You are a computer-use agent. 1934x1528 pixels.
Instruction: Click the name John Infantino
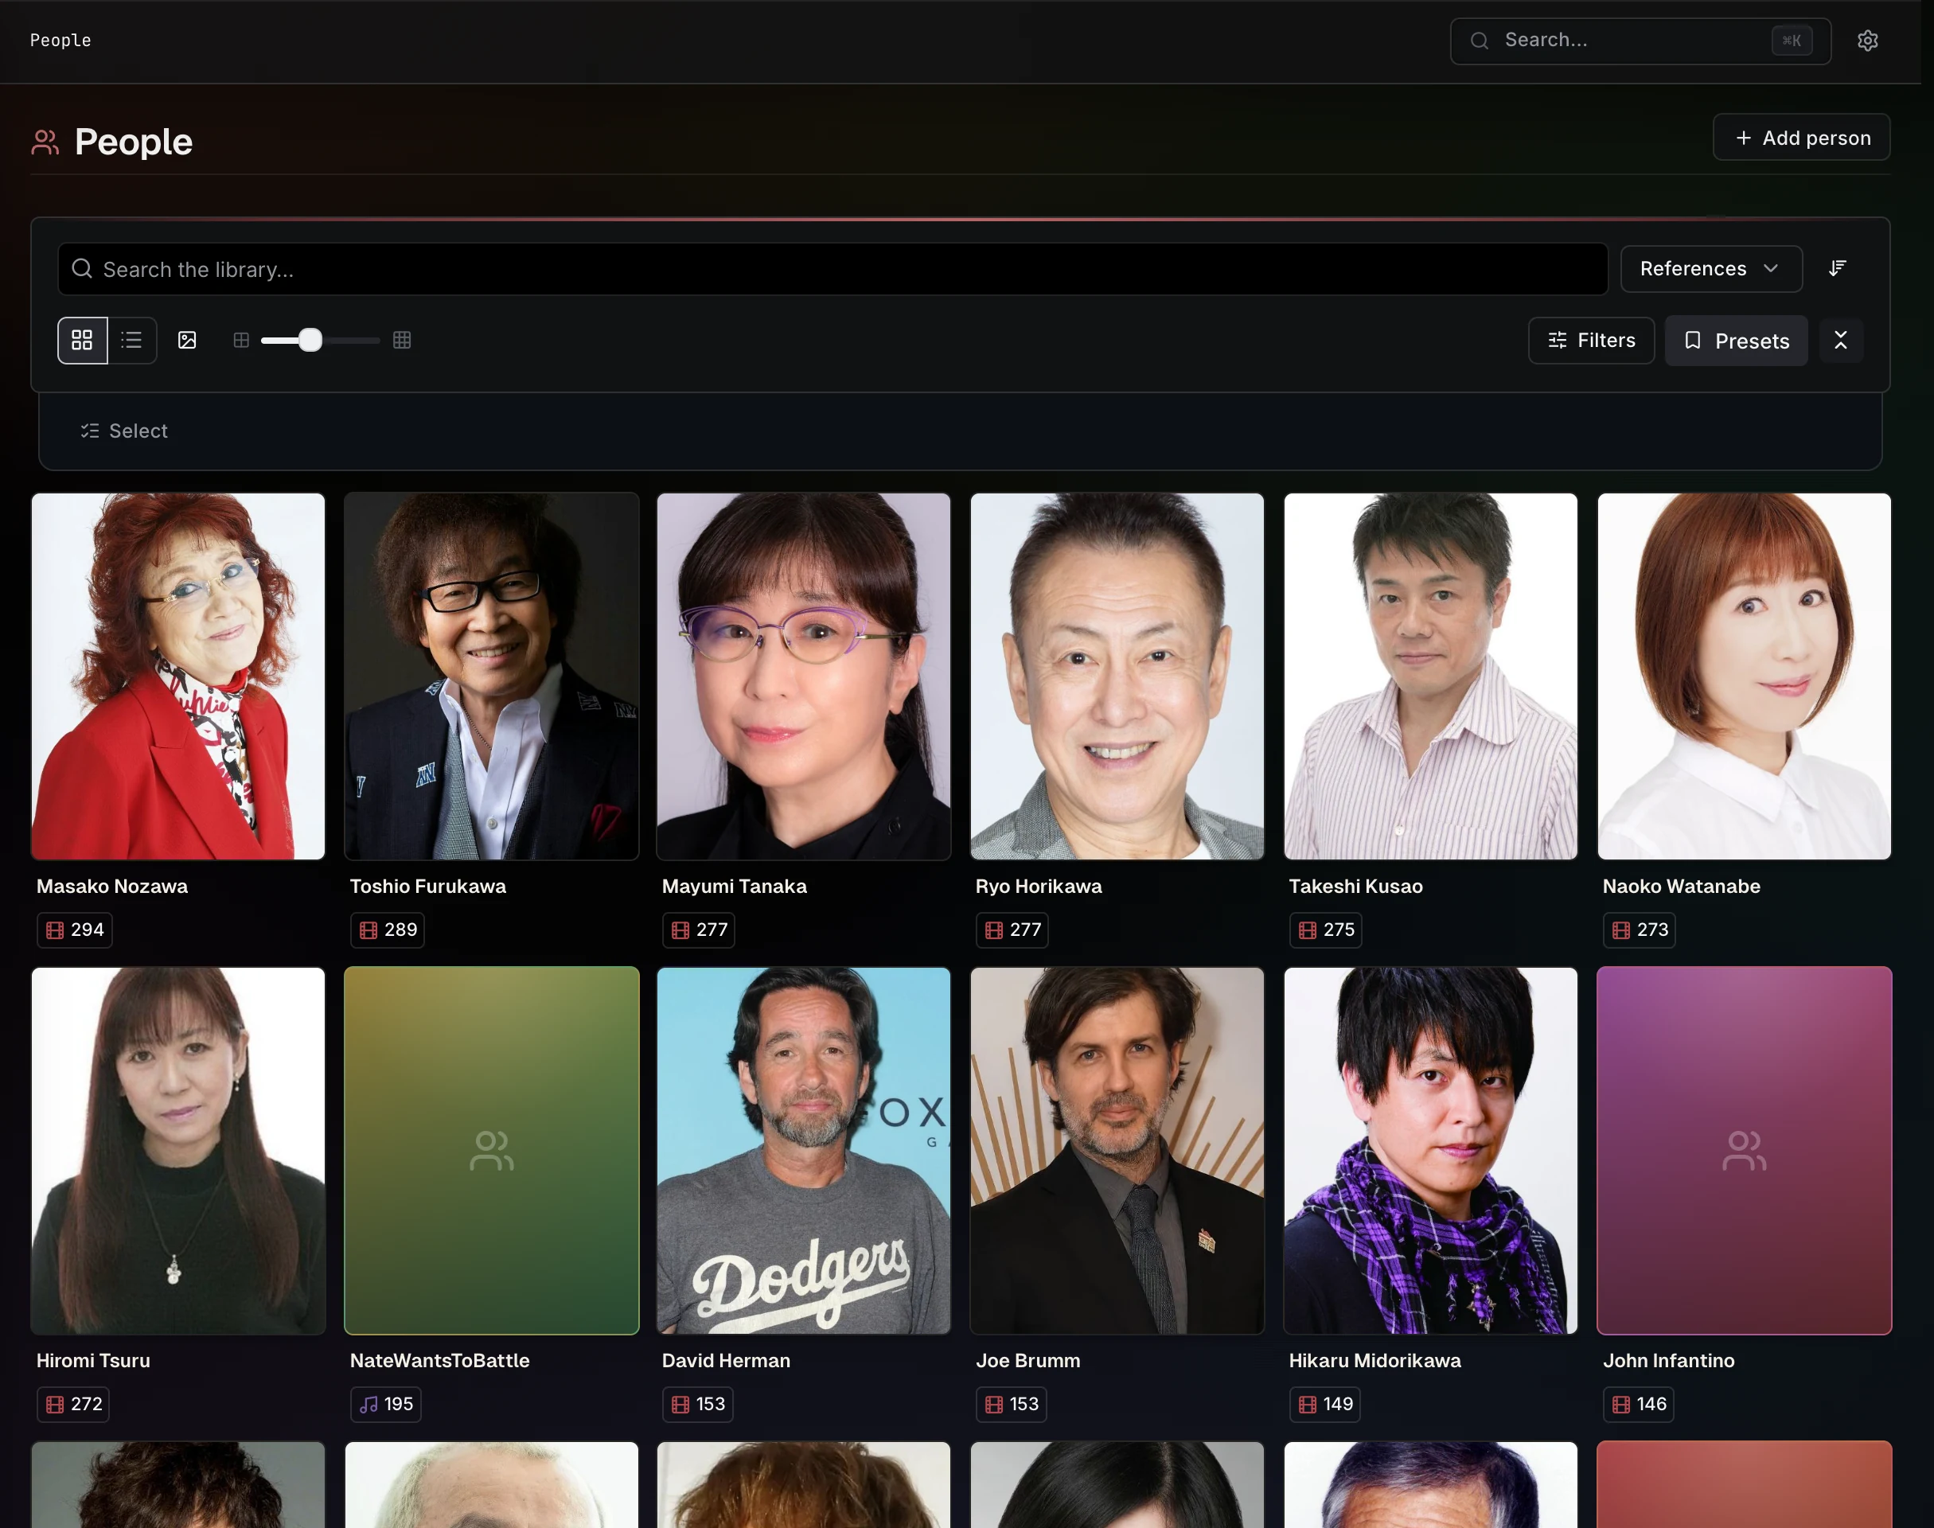coord(1668,1360)
